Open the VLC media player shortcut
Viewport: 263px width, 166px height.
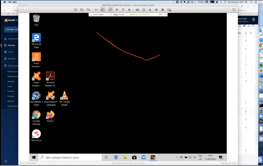64,98
